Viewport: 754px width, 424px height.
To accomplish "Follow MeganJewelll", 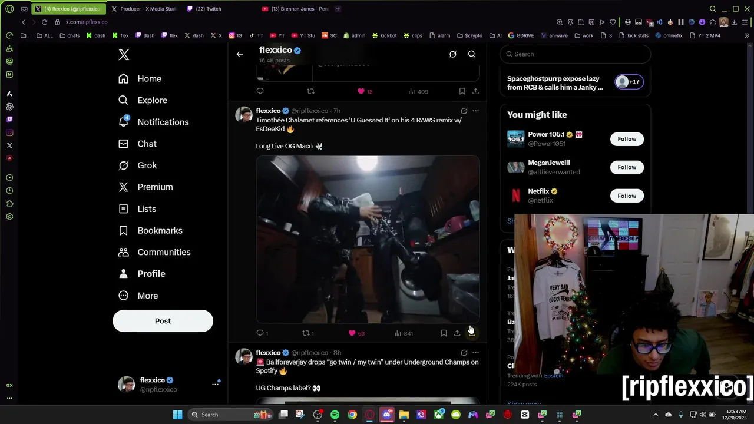I will point(627,167).
